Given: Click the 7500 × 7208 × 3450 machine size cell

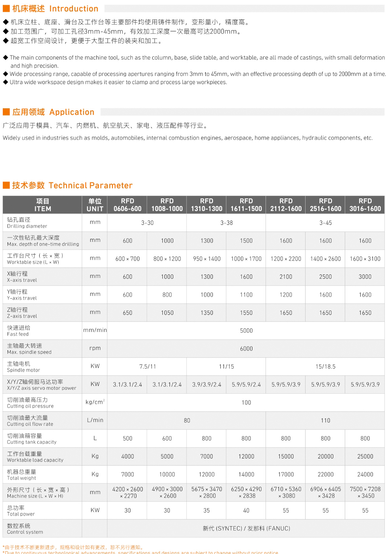Looking at the screenshot, I should coord(365,492).
